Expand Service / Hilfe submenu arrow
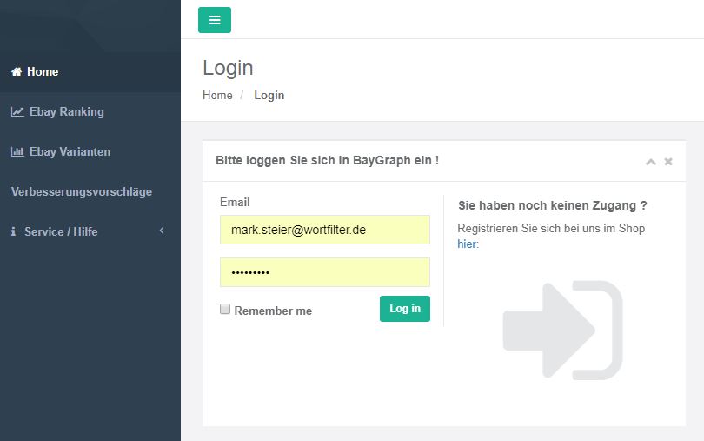704x441 pixels. (162, 231)
